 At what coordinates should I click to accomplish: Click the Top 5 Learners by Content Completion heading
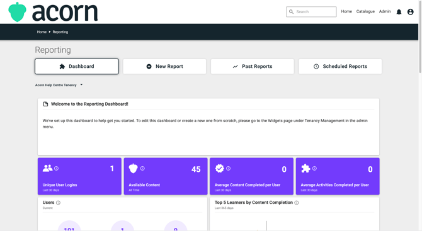[x=254, y=203]
